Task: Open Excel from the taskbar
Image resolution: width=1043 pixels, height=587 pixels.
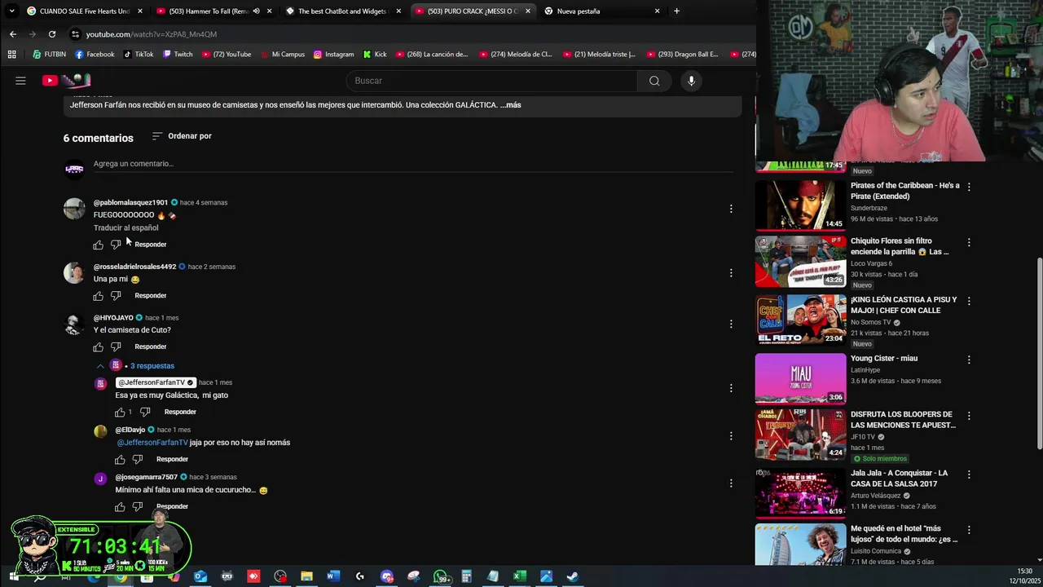Action: [519, 576]
